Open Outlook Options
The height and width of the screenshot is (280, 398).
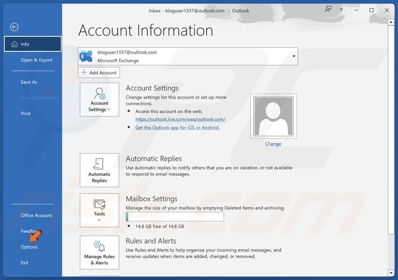pyautogui.click(x=29, y=247)
